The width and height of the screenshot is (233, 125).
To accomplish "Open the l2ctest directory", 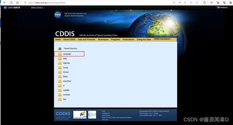I will point(66,72).
